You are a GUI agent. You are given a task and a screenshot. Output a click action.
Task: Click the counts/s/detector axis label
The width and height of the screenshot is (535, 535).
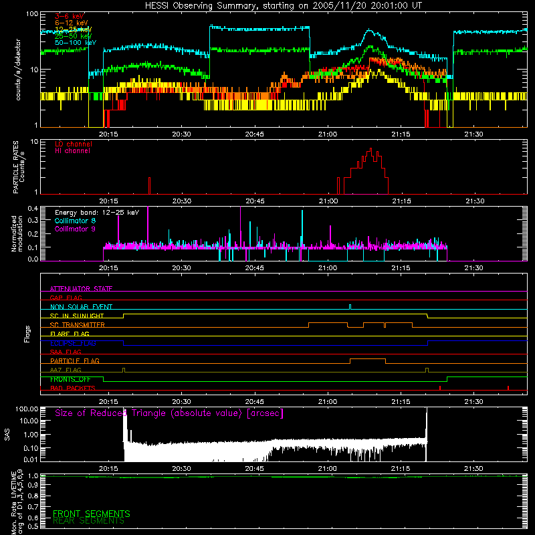[18, 70]
